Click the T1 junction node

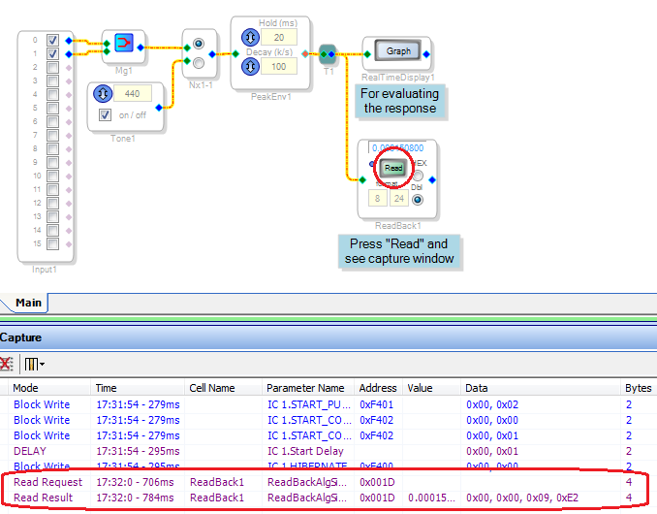(328, 54)
